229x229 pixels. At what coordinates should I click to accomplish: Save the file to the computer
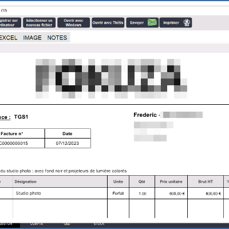pos(10,23)
